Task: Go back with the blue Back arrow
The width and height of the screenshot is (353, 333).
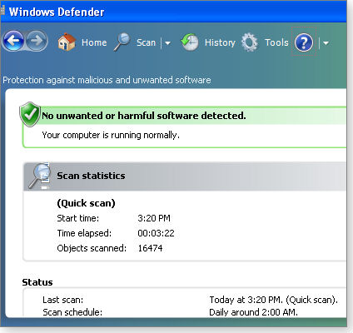Action: (13, 41)
